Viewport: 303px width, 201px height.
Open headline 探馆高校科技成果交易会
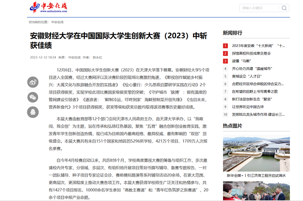point(251,53)
